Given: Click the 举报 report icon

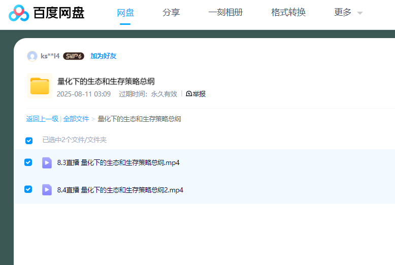Looking at the screenshot, I should [189, 94].
